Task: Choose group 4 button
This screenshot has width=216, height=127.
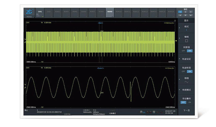Action: [x=180, y=15]
